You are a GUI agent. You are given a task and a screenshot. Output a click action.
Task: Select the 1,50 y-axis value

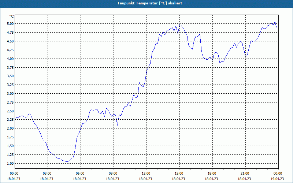pyautogui.click(x=10, y=146)
